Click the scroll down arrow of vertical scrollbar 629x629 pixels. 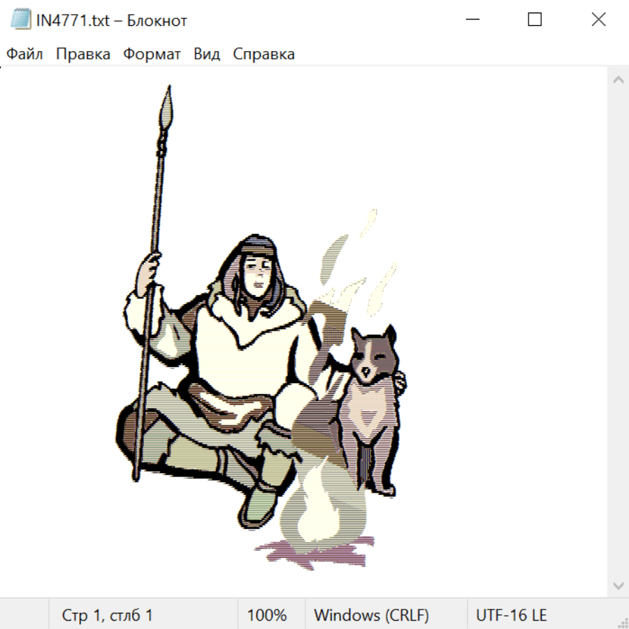(x=618, y=585)
